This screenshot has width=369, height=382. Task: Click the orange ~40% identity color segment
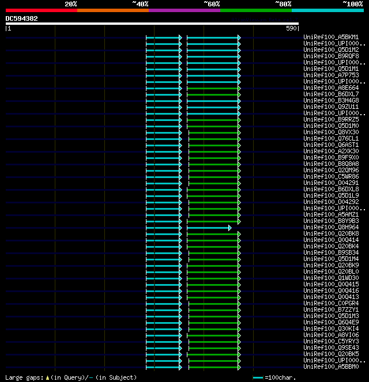(x=113, y=10)
